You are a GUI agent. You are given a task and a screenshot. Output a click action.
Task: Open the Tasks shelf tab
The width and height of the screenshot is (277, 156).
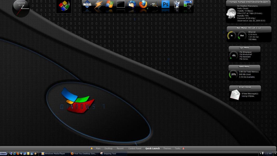(178, 148)
